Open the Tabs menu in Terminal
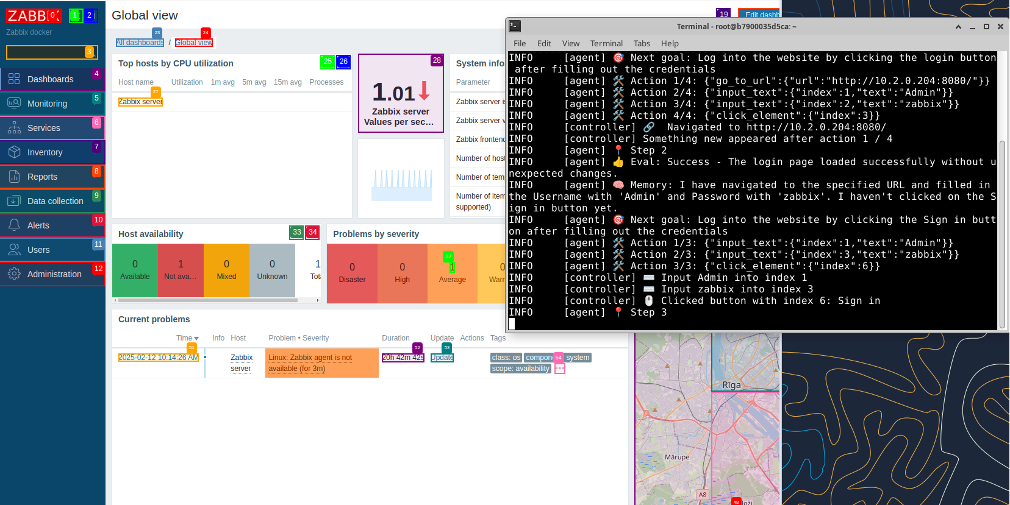This screenshot has height=505, width=1010. (x=642, y=43)
